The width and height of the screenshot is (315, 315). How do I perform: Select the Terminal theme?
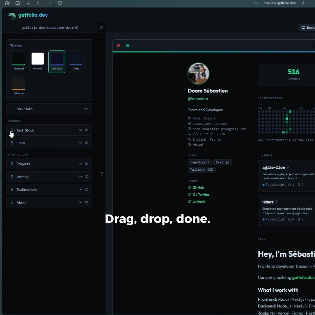[18, 62]
